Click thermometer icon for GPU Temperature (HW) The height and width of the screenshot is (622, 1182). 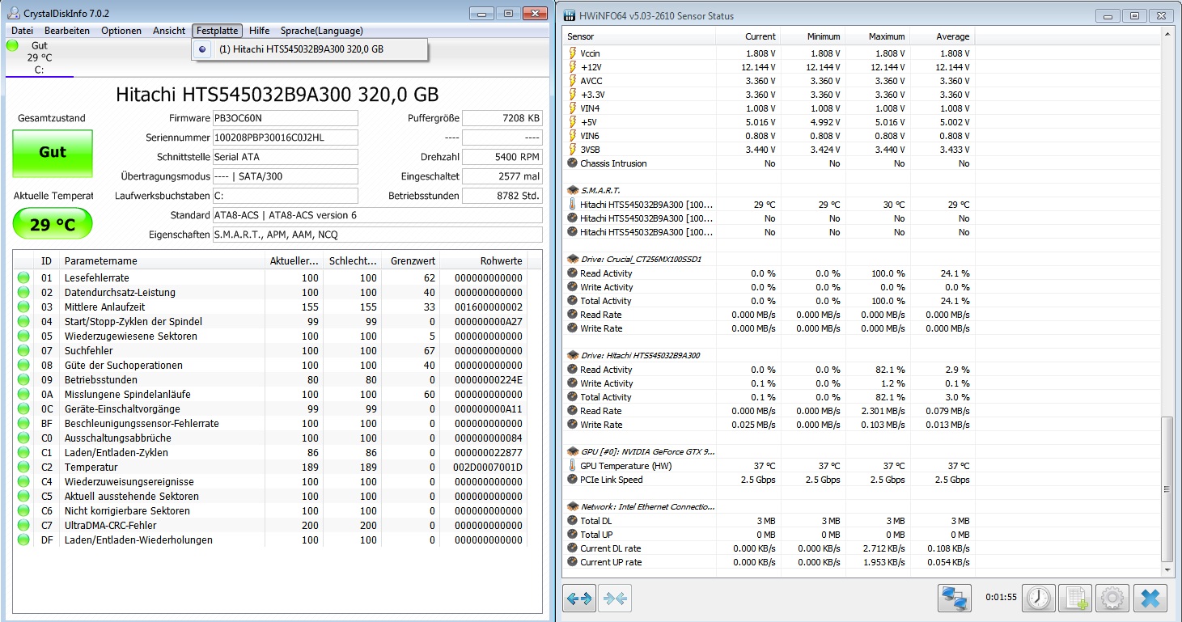(x=573, y=466)
